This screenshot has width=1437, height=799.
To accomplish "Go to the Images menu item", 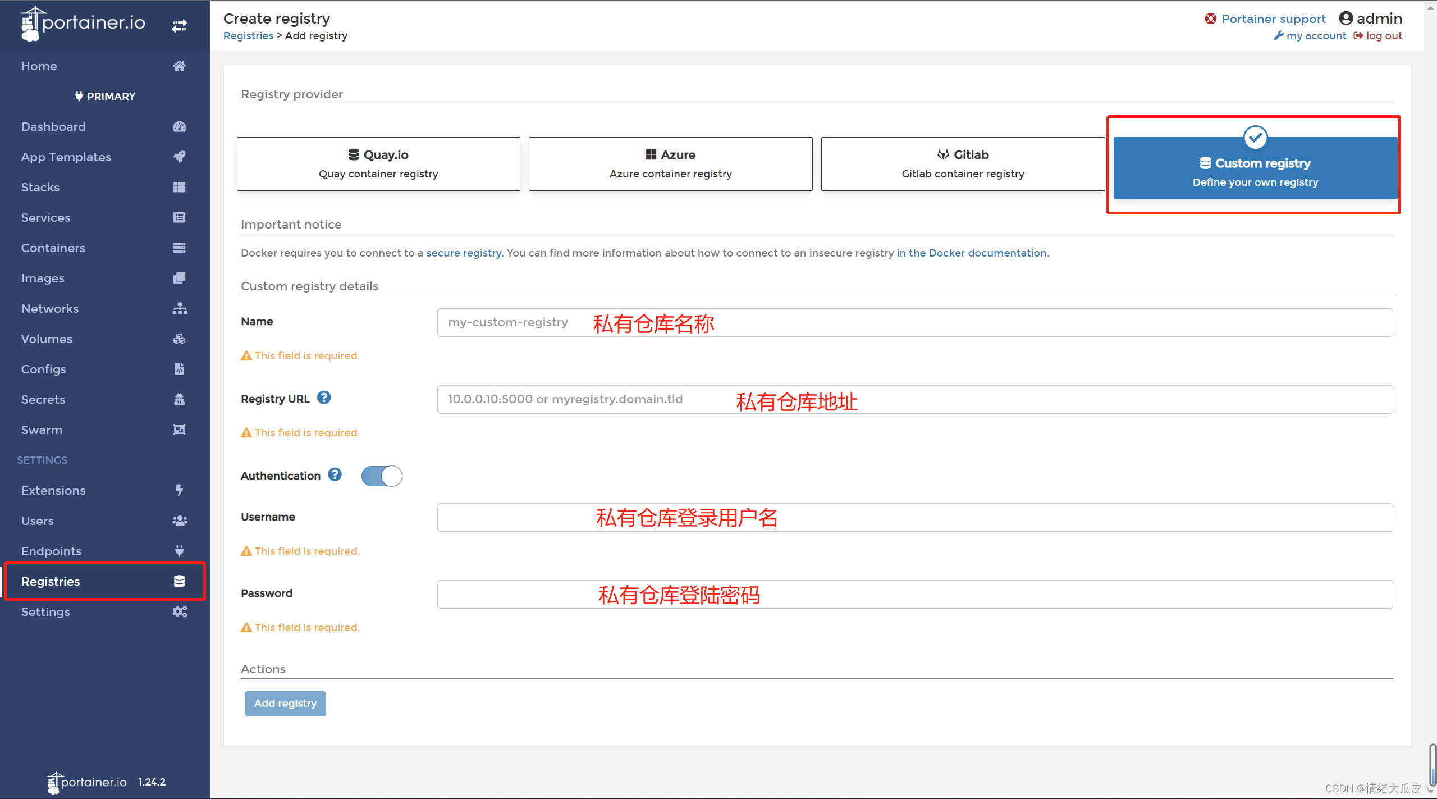I will coord(104,278).
